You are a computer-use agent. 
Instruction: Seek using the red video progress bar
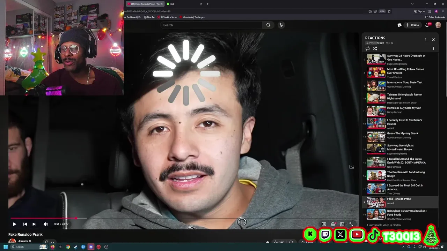click(x=183, y=218)
